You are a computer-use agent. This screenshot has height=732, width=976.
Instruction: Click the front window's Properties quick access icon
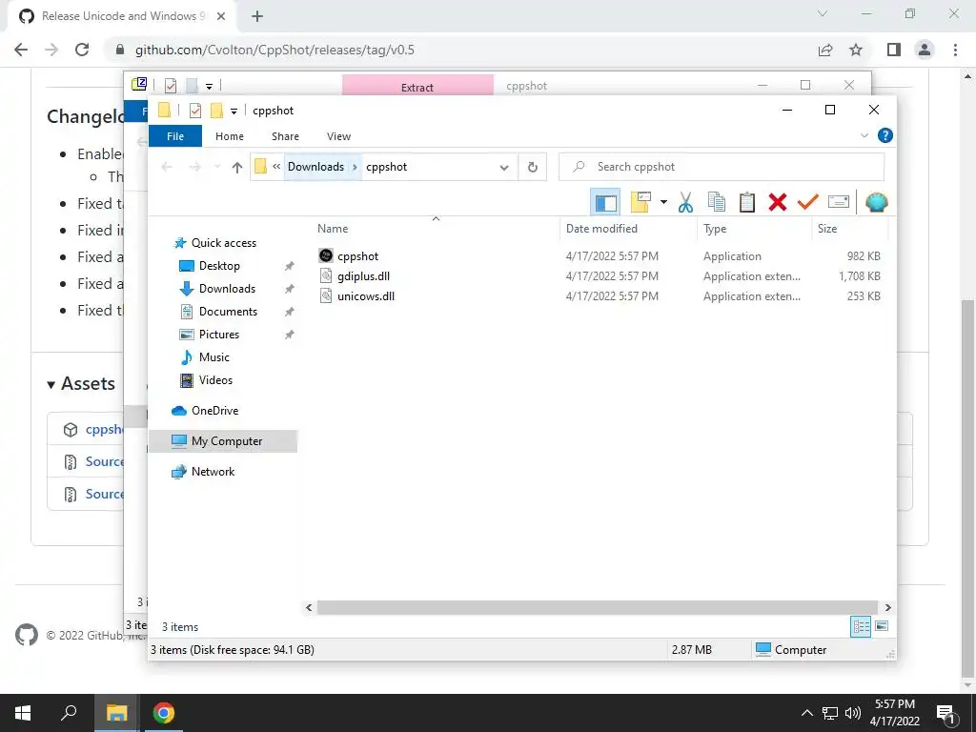195,111
